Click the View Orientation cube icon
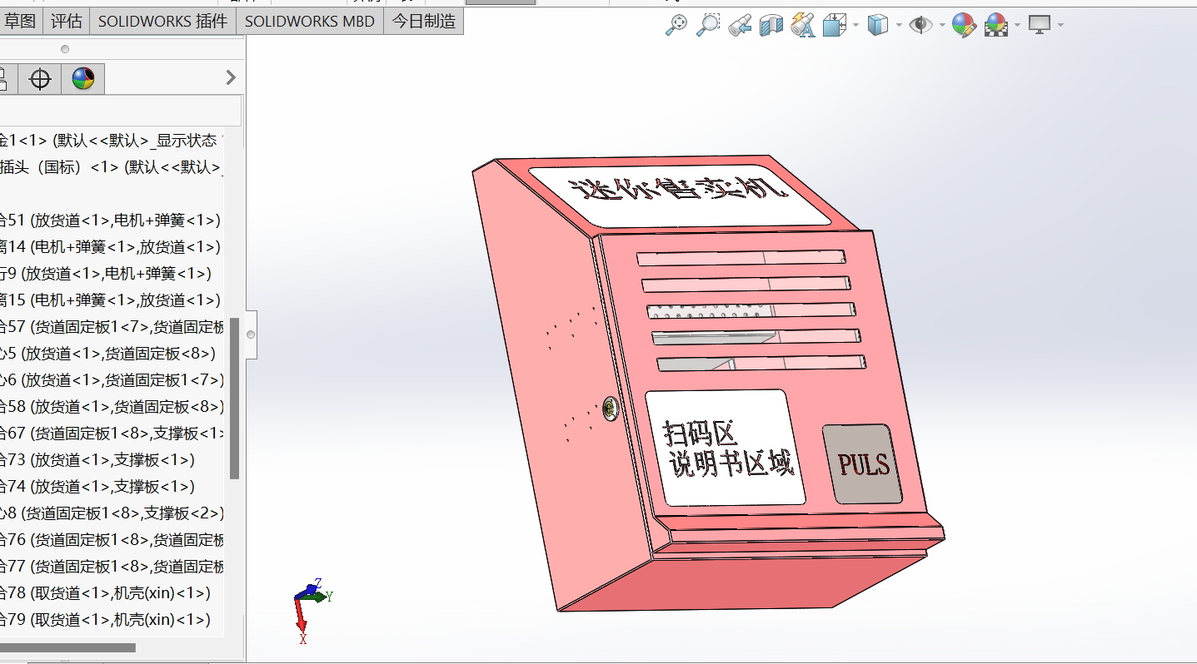The image size is (1197, 664). 834,25
